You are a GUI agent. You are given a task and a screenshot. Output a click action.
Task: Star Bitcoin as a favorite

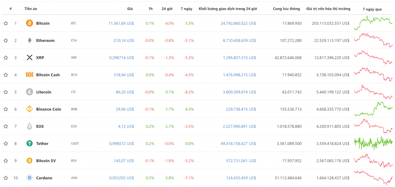6,23
